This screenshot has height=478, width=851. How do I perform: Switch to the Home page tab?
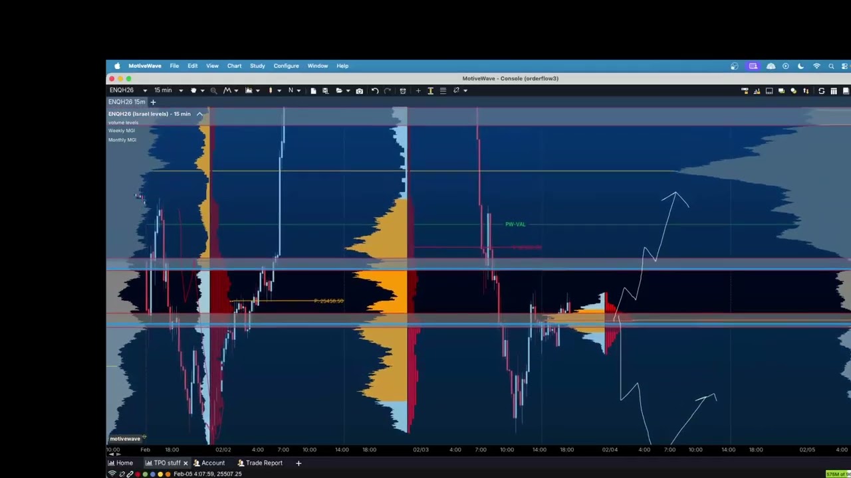tap(120, 463)
